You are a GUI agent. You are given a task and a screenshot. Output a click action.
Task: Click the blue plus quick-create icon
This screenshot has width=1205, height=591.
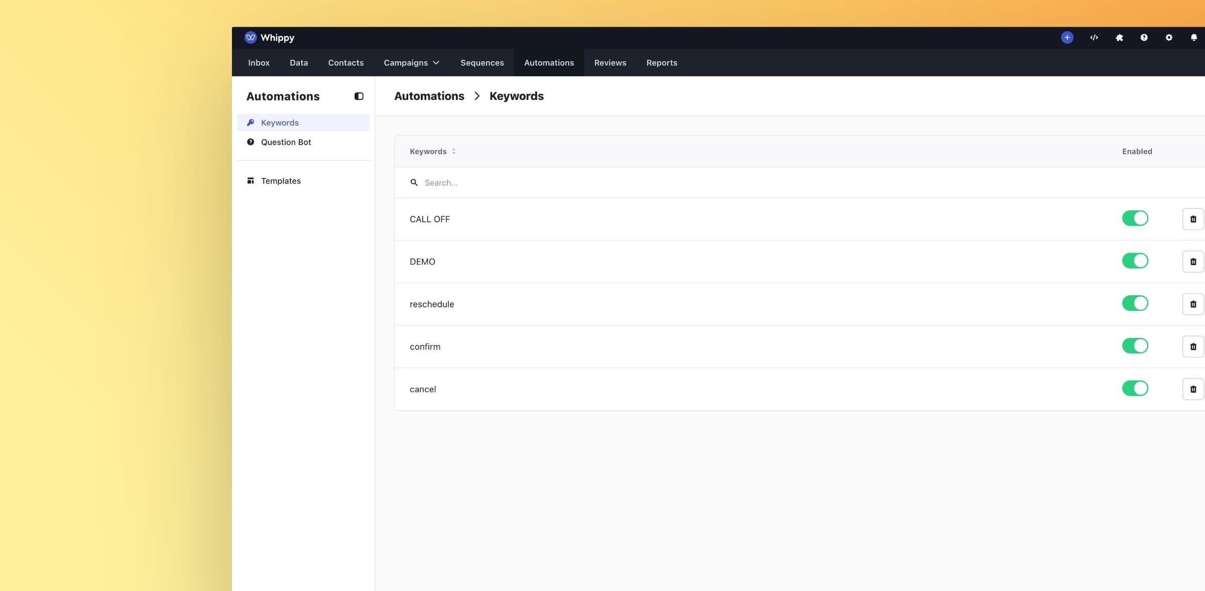coord(1067,37)
